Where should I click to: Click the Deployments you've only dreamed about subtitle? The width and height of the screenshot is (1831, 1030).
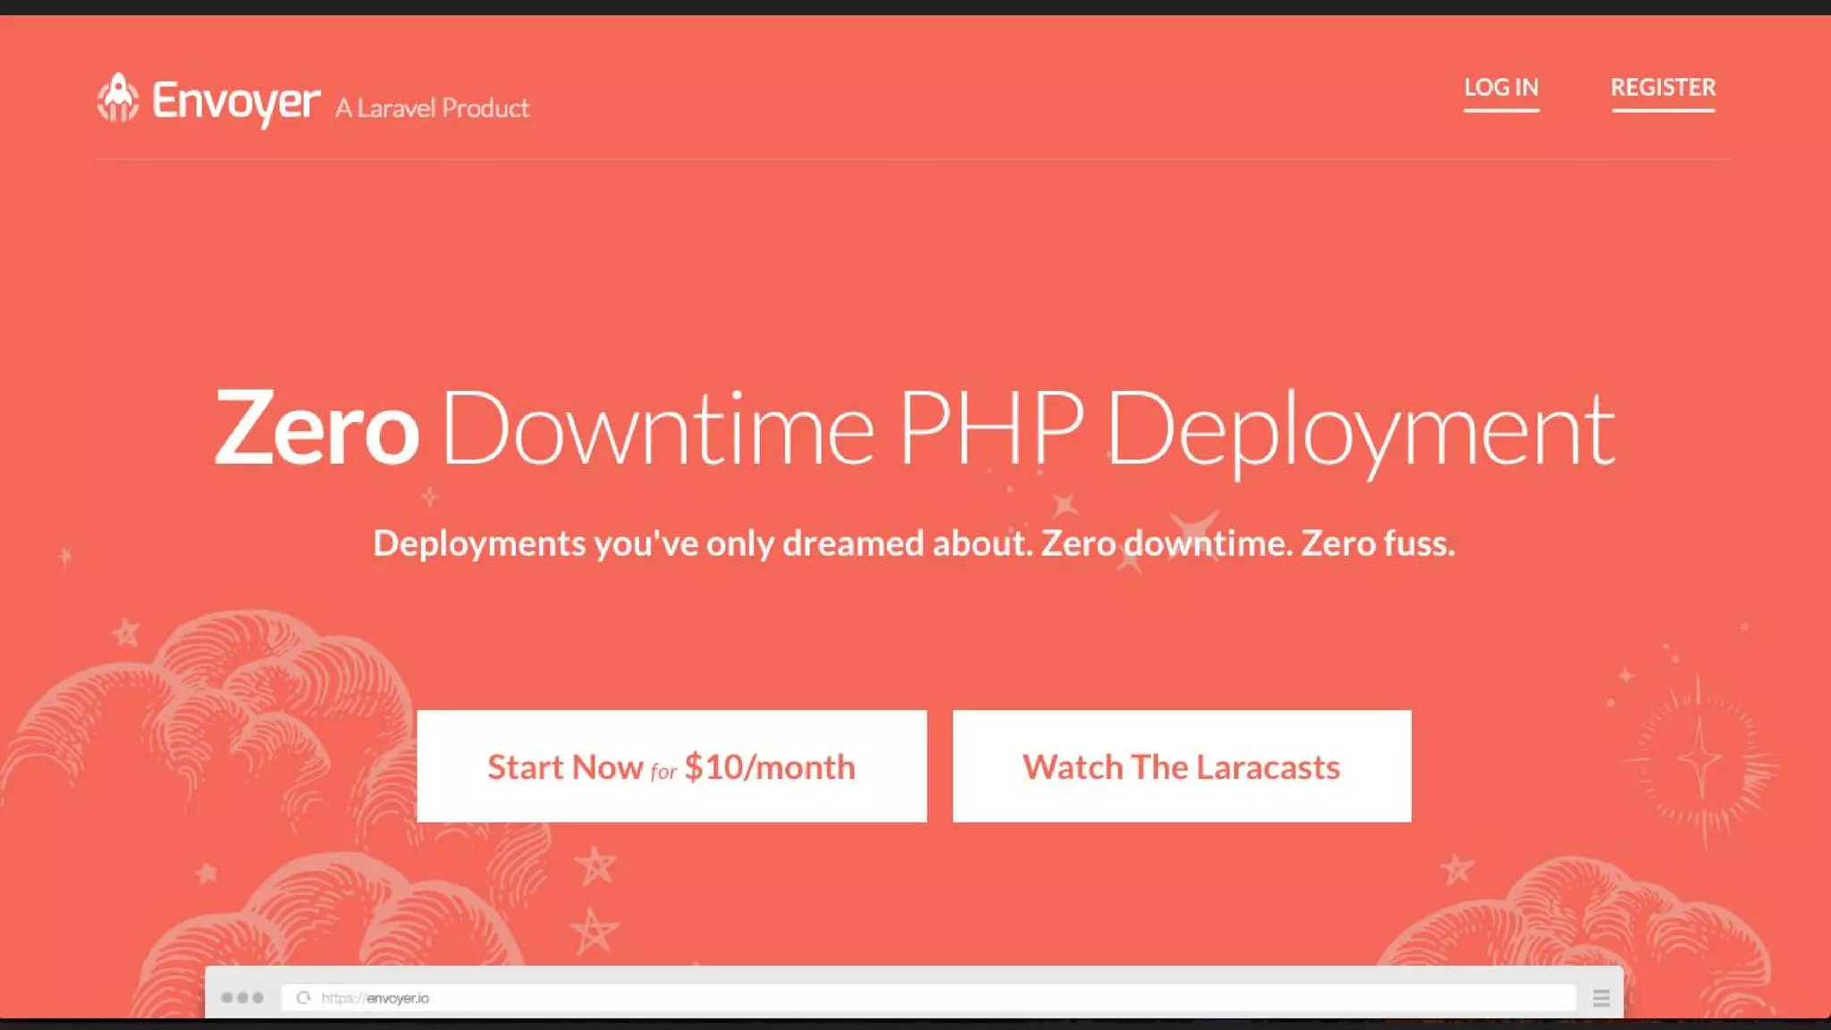914,544
